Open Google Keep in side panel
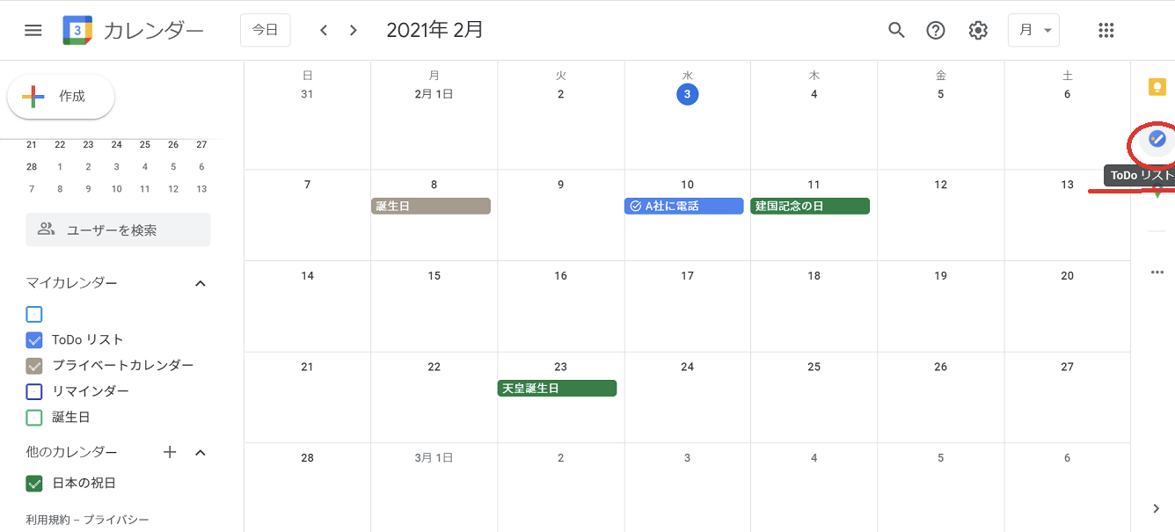Viewport: 1175px width, 532px height. (x=1157, y=86)
